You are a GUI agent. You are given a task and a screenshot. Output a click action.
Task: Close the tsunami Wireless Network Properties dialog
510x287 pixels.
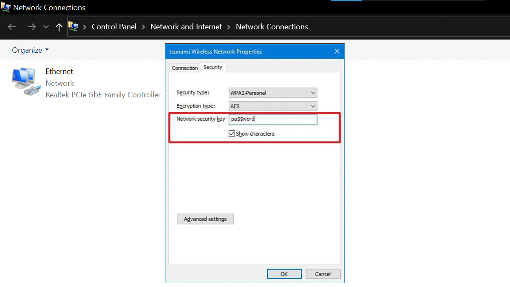pos(337,51)
